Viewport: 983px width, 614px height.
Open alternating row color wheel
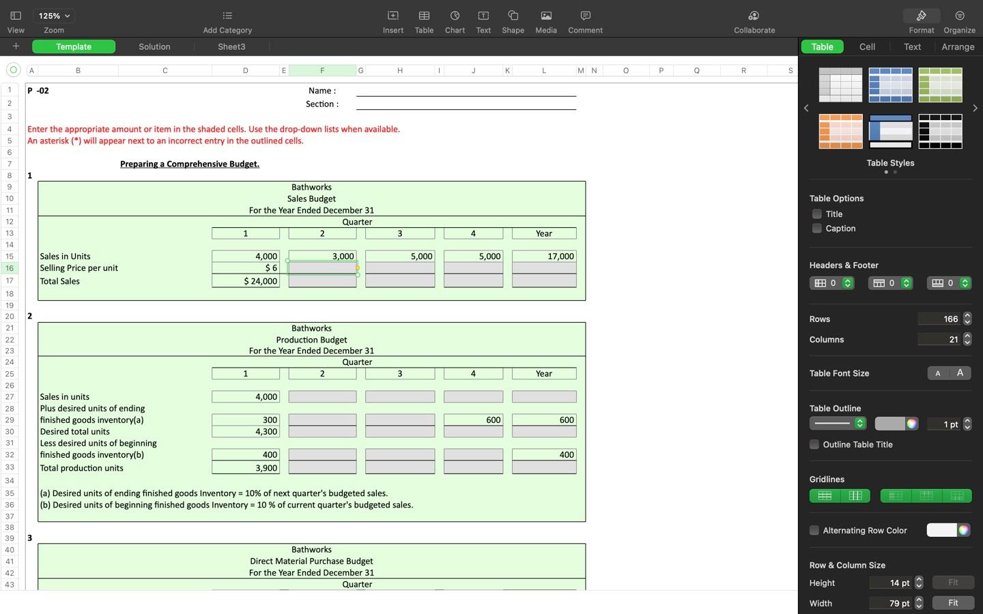963,530
